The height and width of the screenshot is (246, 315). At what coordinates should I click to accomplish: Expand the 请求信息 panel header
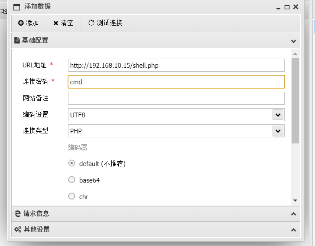coord(156,214)
